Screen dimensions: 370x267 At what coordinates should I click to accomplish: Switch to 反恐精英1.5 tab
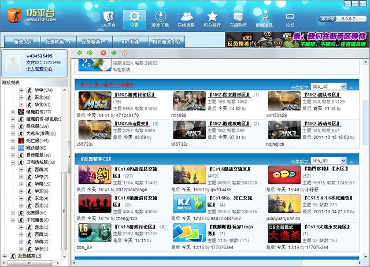[x=95, y=42]
